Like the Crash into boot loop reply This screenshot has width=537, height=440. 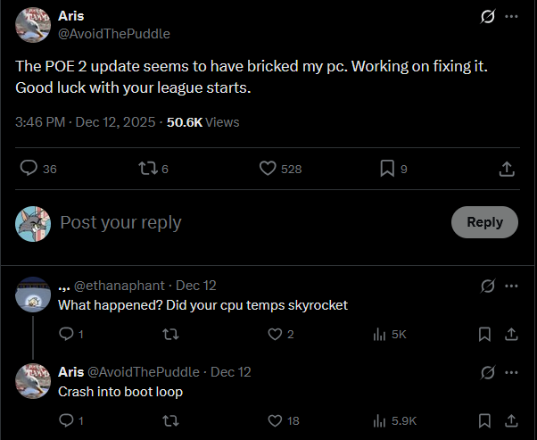click(275, 420)
